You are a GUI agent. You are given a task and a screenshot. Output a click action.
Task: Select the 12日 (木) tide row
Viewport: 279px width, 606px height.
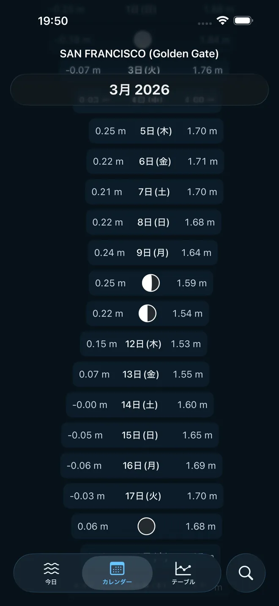click(143, 344)
